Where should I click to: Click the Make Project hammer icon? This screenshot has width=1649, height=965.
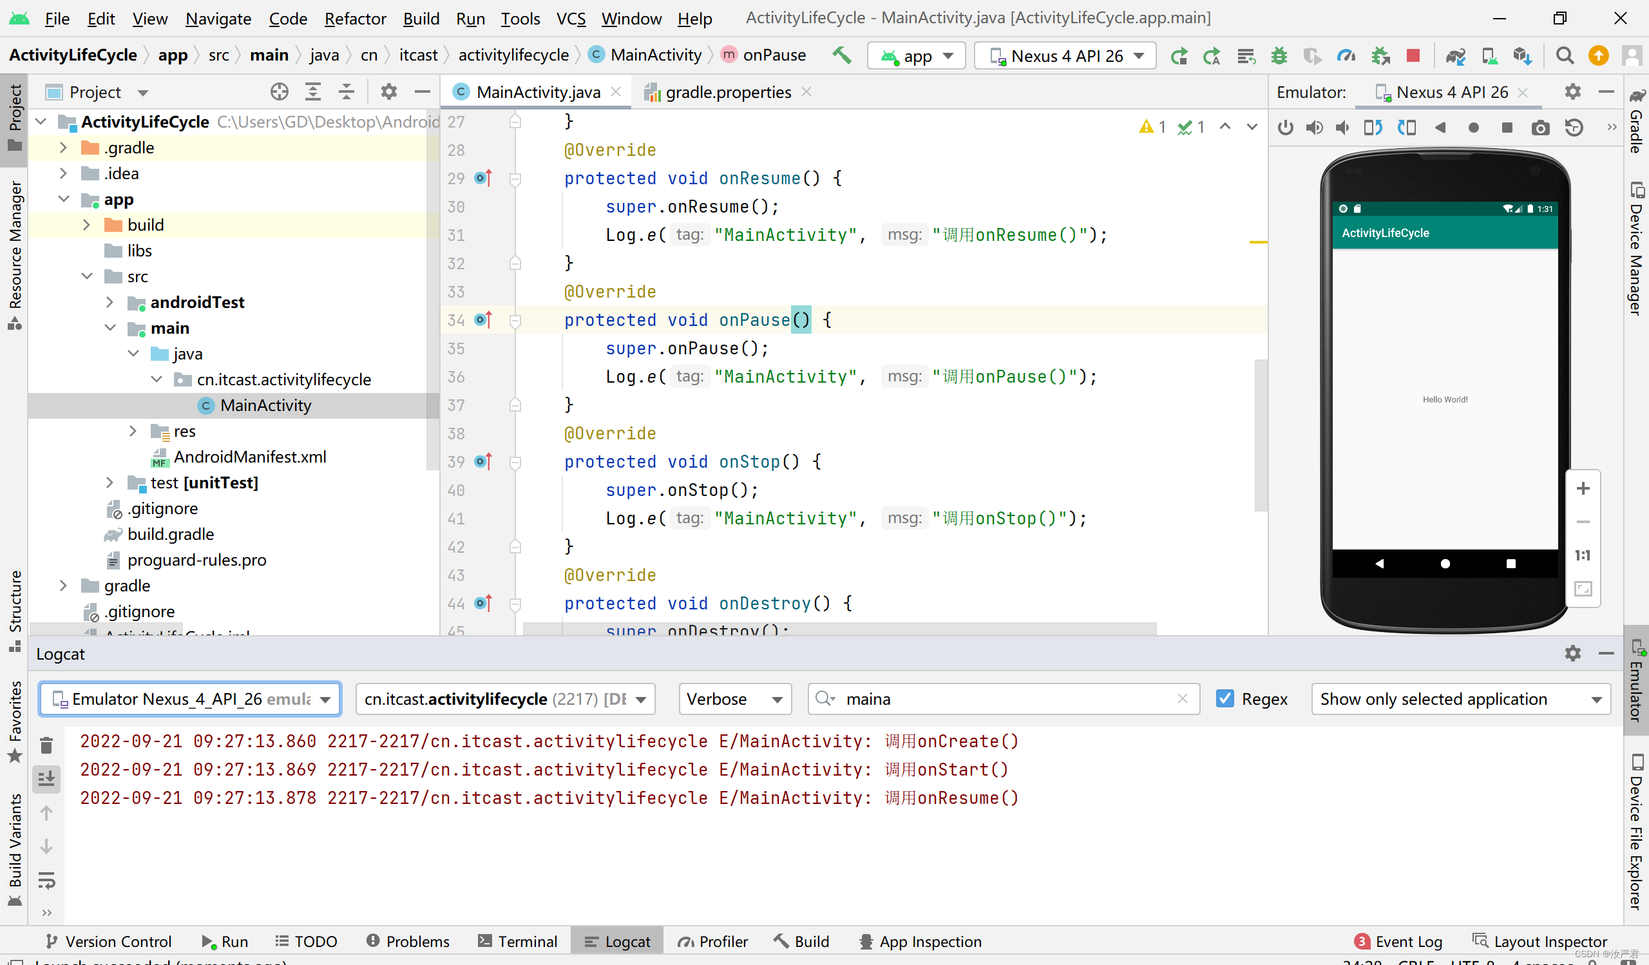(841, 55)
